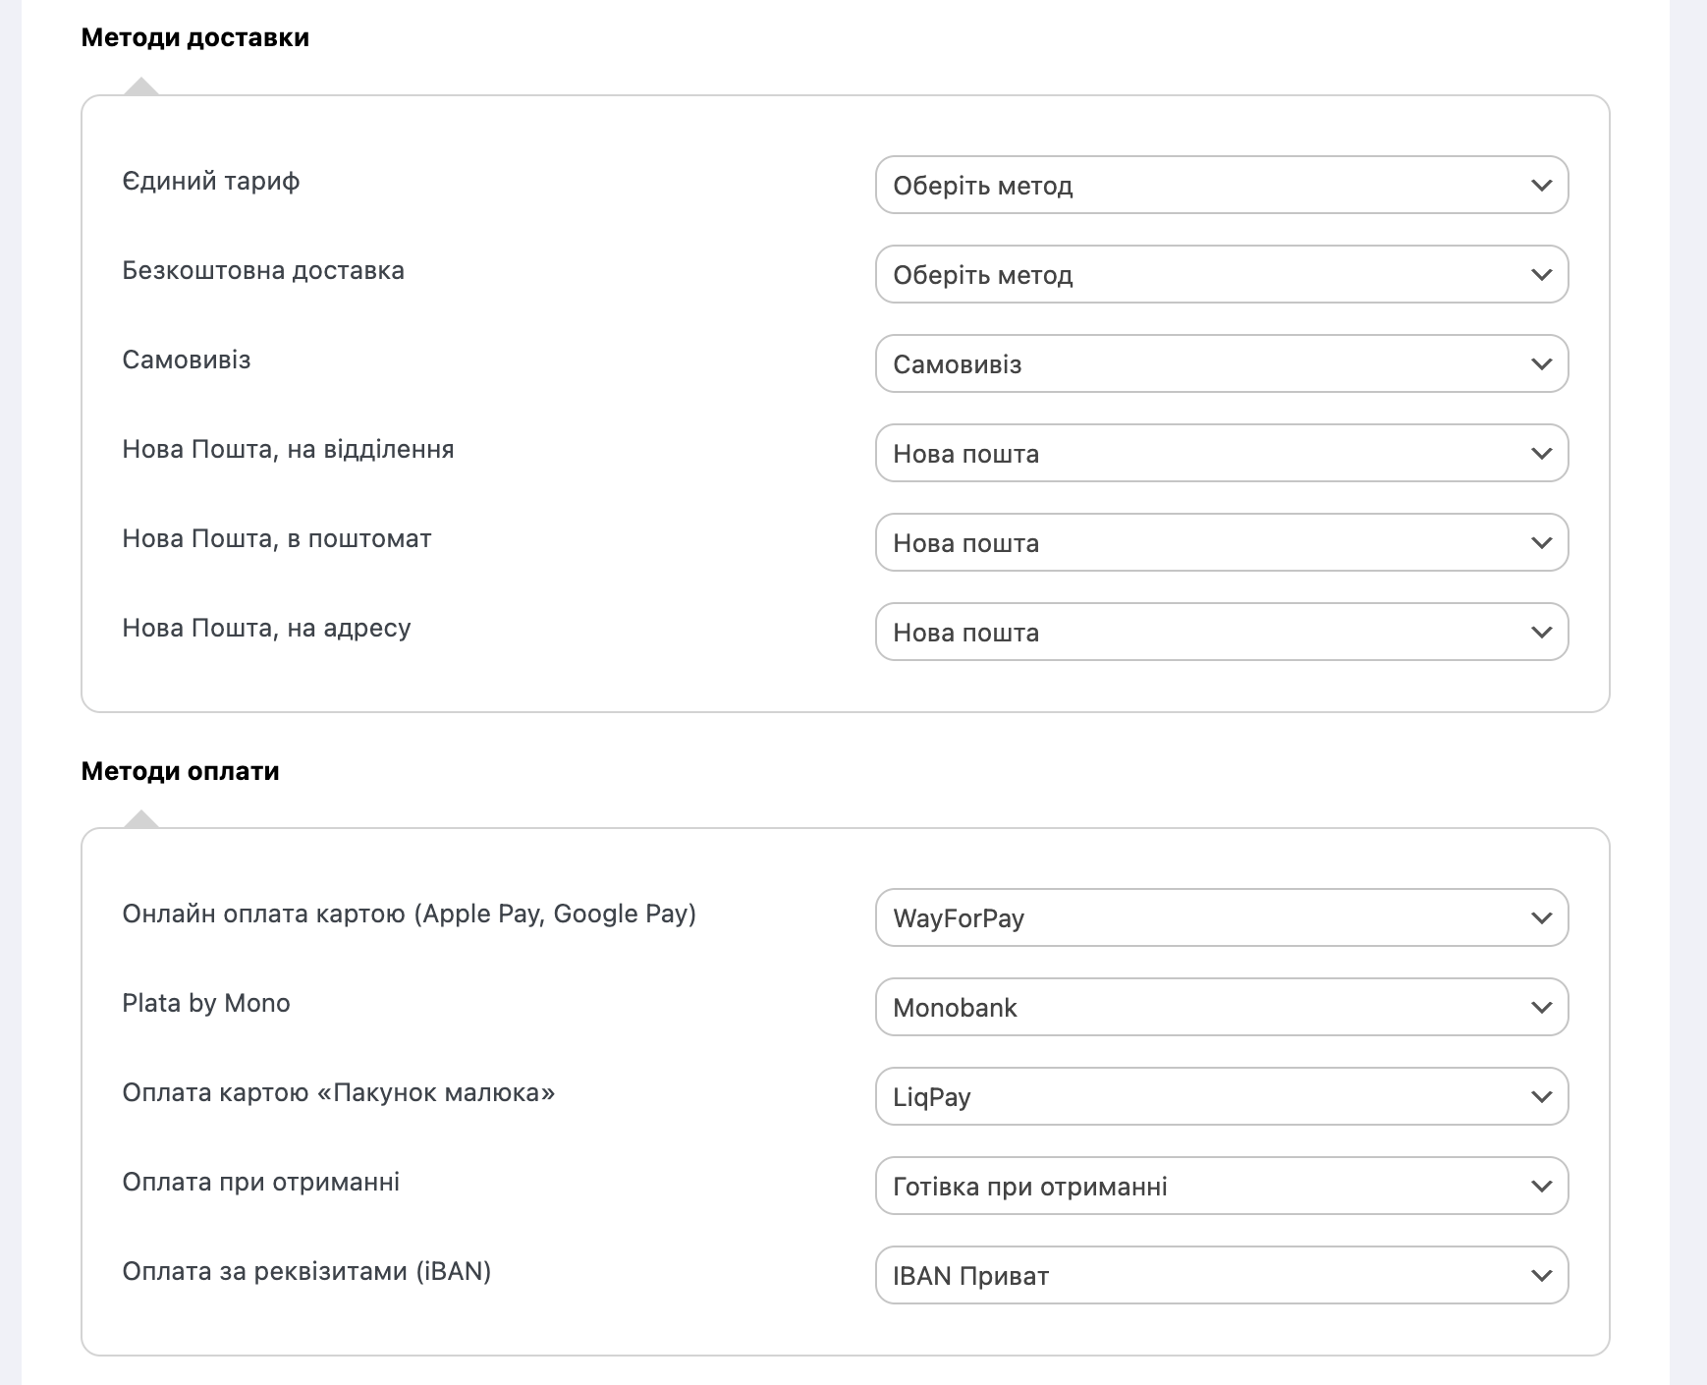Viewport: 1707px width, 1385px height.
Task: Click chevron arrow in WayForPay select
Action: (x=1541, y=917)
